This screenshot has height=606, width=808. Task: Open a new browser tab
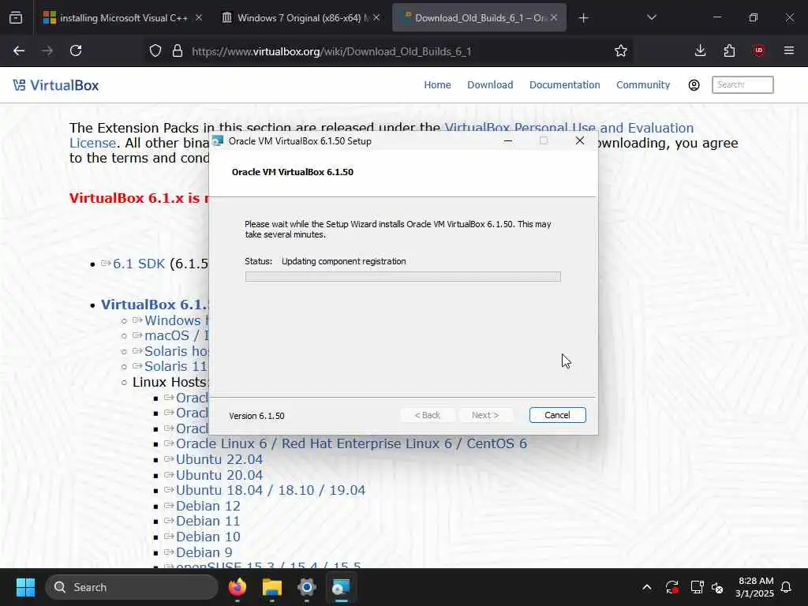[583, 18]
